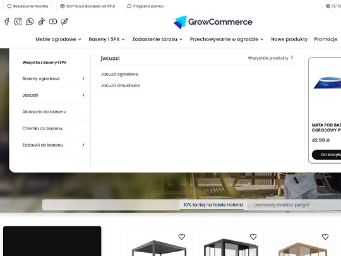Select Chemia do basenu category

[x=42, y=128]
